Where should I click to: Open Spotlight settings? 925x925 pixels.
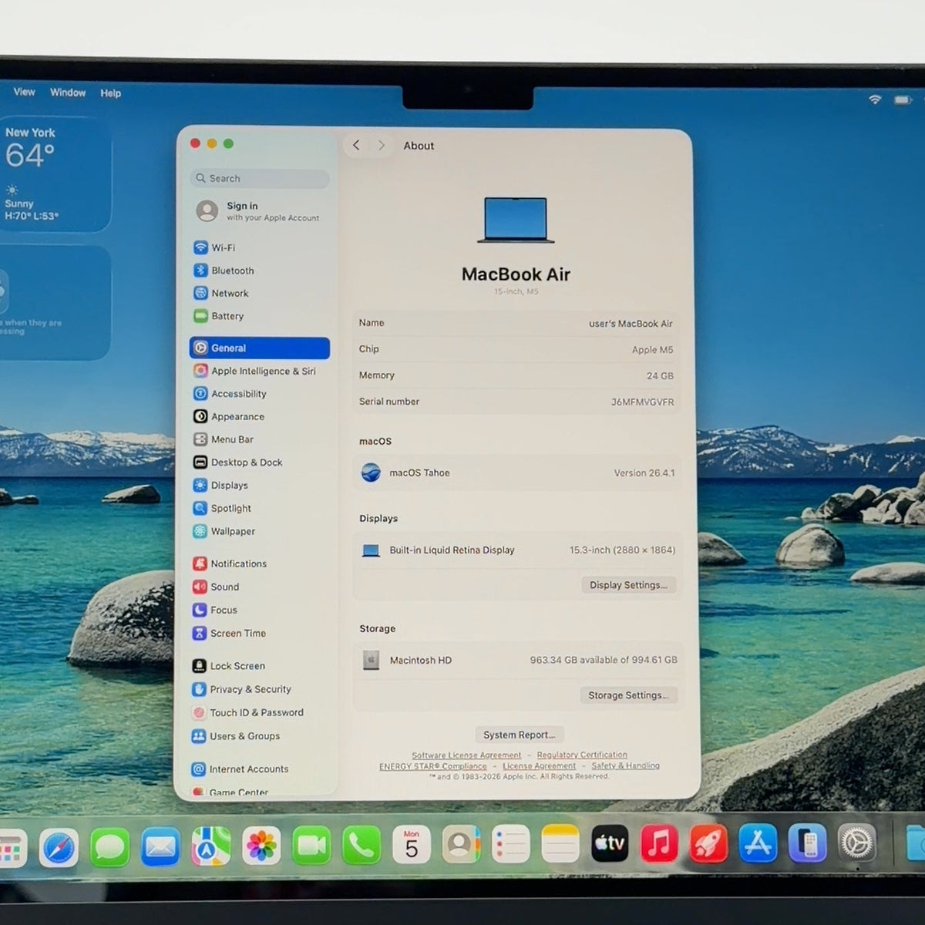tap(222, 509)
